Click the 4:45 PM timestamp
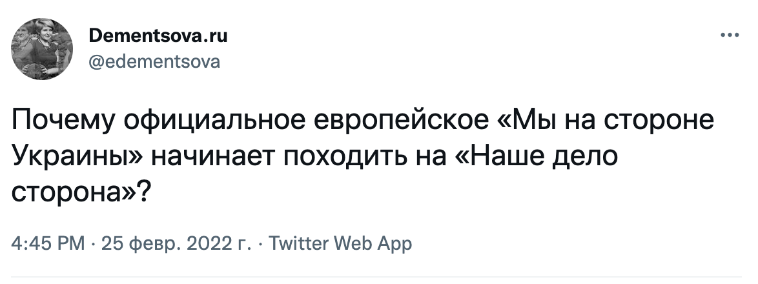Viewport: 758px width, 284px height. pos(47,245)
